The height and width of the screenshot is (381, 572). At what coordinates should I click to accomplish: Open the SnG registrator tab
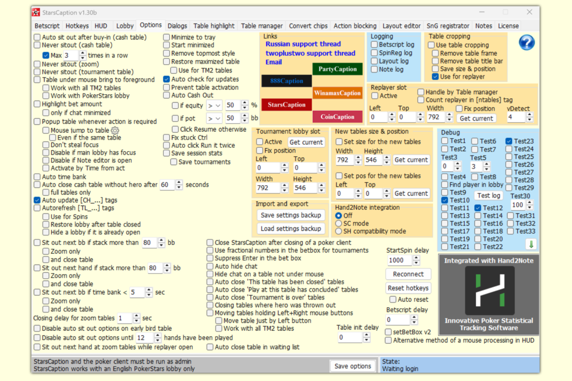[448, 26]
